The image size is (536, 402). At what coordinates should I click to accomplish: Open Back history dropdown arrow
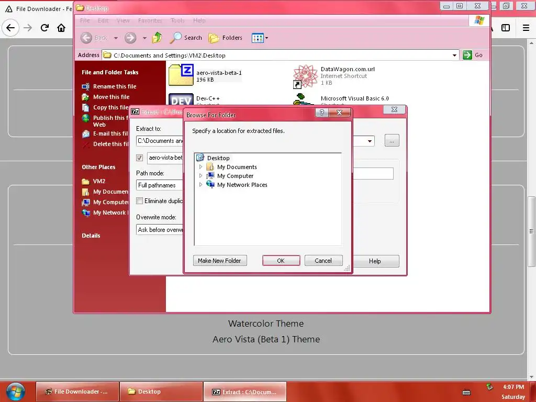(116, 38)
